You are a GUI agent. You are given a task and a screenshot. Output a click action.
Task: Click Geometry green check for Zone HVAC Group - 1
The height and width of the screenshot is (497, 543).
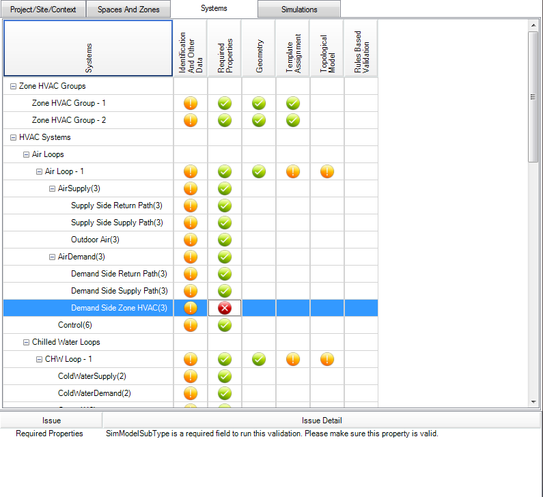pos(259,103)
